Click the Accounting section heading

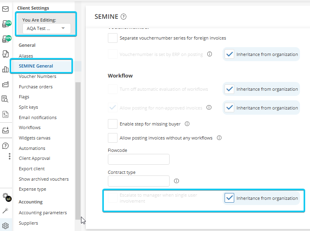click(x=30, y=202)
